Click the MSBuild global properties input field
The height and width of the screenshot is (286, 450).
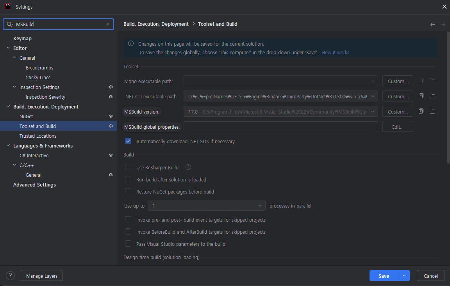[x=281, y=127]
